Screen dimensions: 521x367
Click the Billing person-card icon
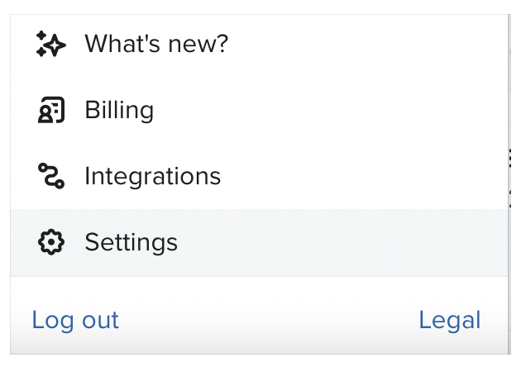[x=50, y=110]
